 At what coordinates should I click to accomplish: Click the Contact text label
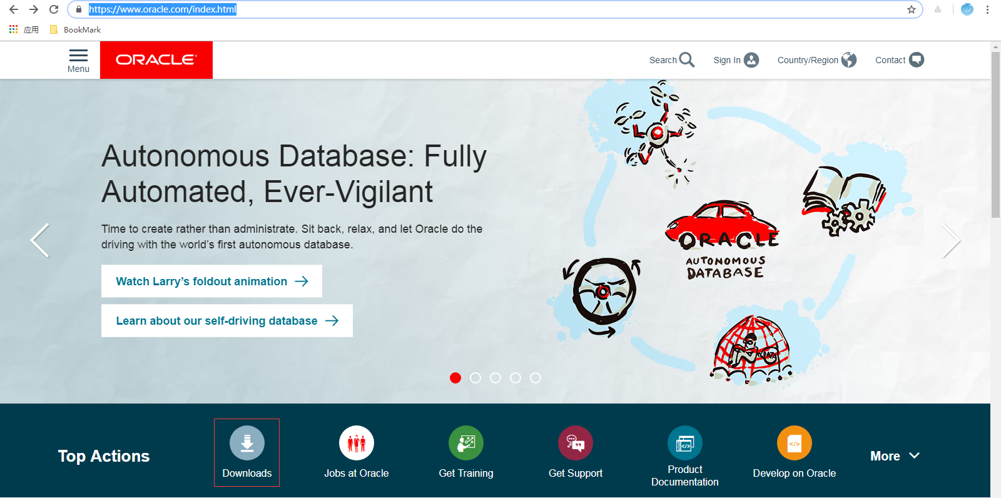point(890,60)
